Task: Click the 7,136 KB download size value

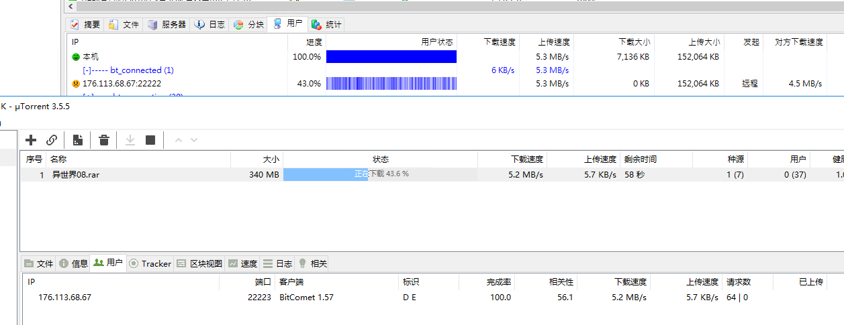Action: (x=634, y=57)
